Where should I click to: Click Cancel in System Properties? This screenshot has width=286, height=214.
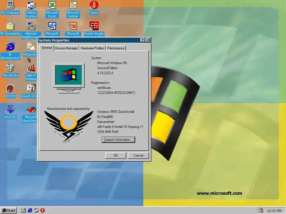[x=138, y=155]
